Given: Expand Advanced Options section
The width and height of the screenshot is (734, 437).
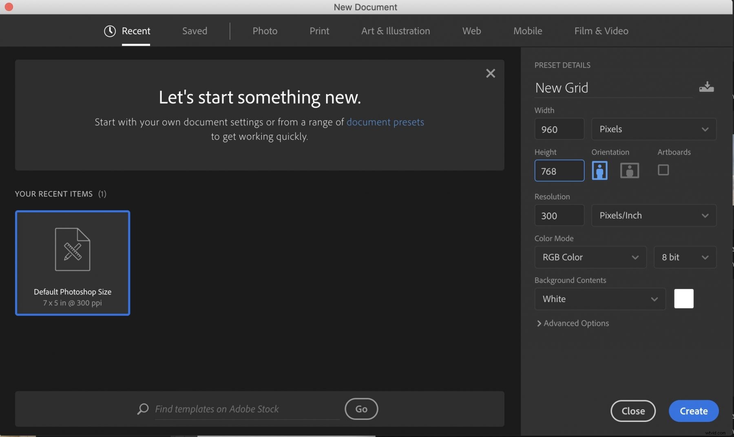Looking at the screenshot, I should [573, 323].
